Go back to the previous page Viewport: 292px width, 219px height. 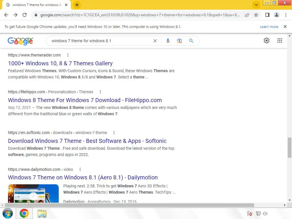(6, 15)
